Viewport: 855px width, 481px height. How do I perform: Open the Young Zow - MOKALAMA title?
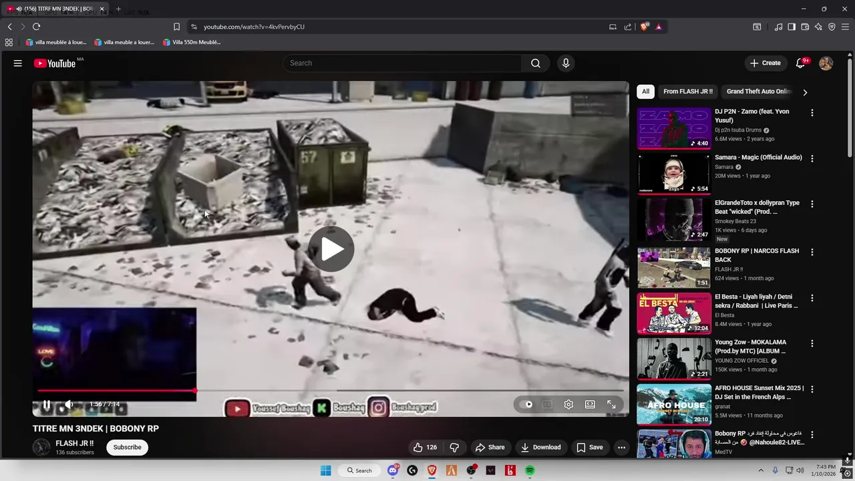pos(751,347)
